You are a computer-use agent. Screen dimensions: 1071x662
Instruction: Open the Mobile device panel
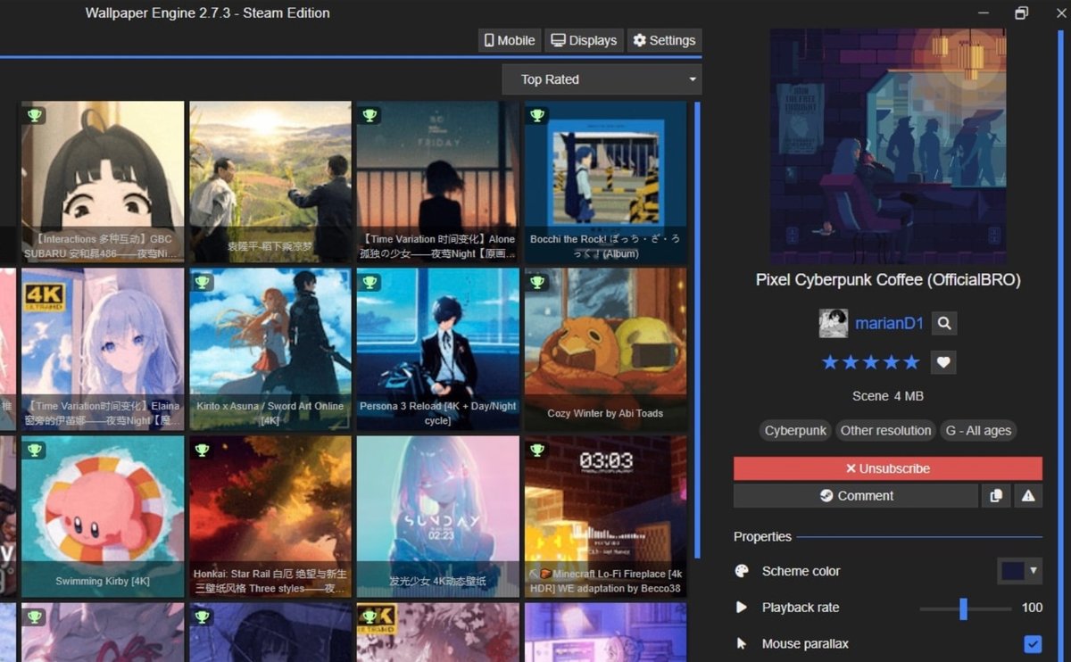[509, 40]
